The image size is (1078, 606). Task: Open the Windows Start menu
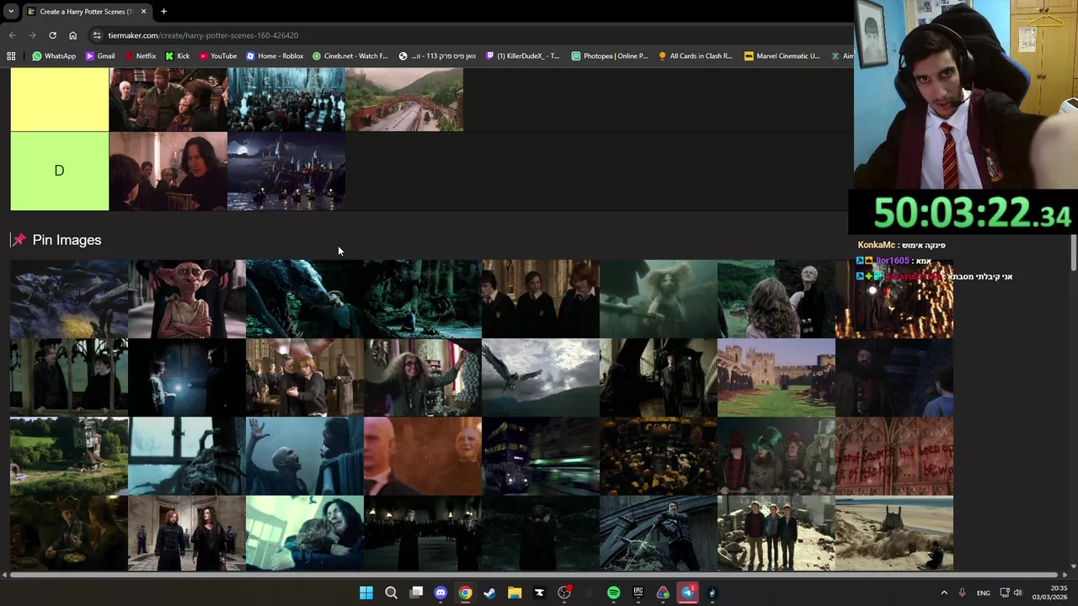pyautogui.click(x=366, y=593)
